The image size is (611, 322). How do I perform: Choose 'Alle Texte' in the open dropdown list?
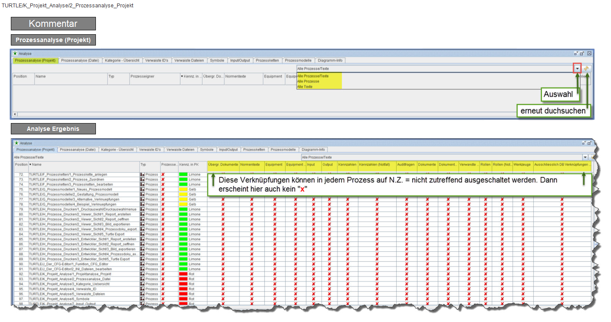click(319, 86)
